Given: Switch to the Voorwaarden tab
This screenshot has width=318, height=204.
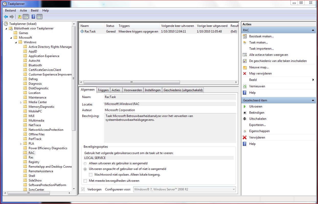Looking at the screenshot, I should (x=133, y=90).
